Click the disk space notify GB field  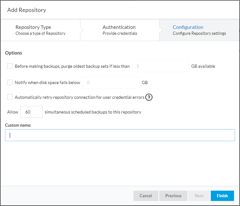(x=111, y=82)
